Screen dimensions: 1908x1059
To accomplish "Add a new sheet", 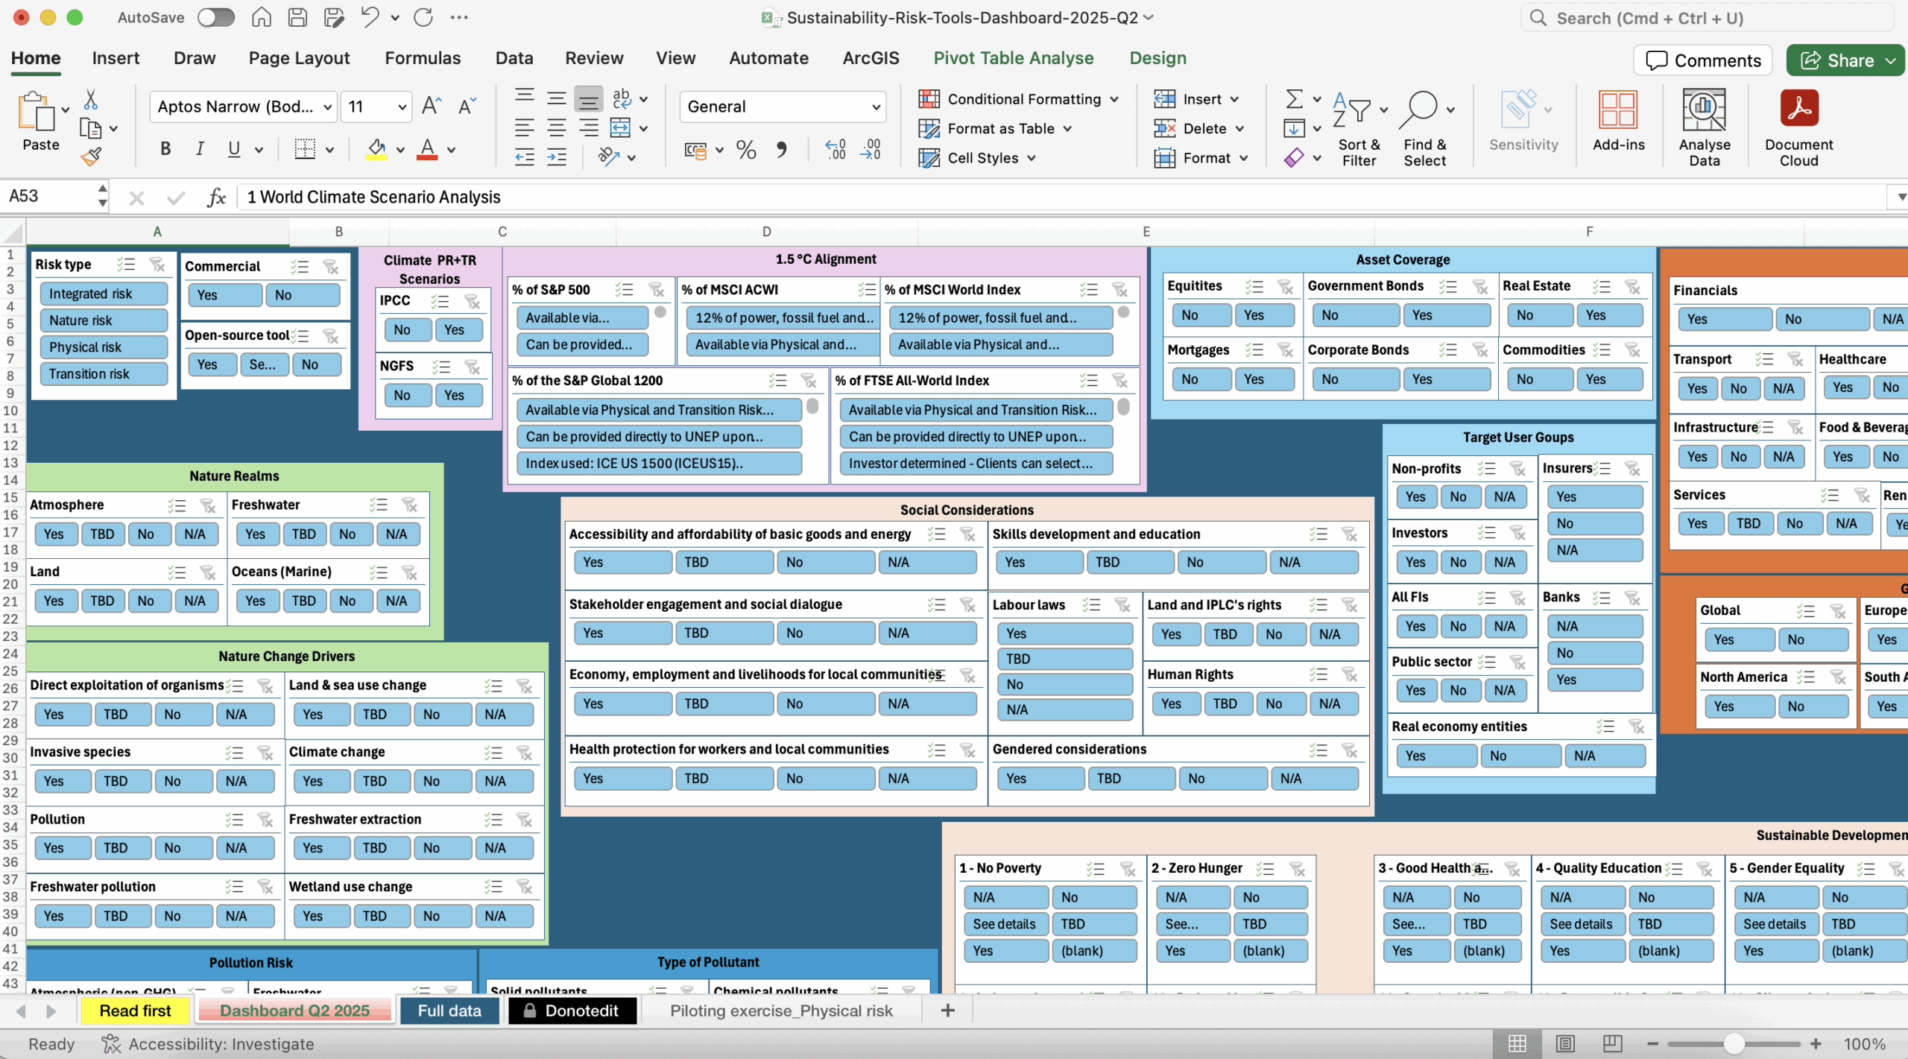I will point(947,1011).
